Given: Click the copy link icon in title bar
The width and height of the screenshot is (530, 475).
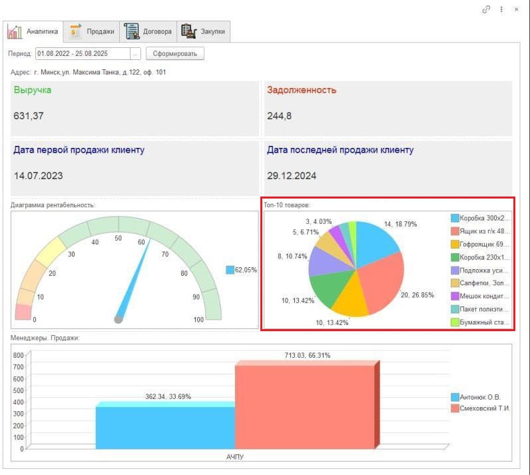Looking at the screenshot, I should pos(487,9).
